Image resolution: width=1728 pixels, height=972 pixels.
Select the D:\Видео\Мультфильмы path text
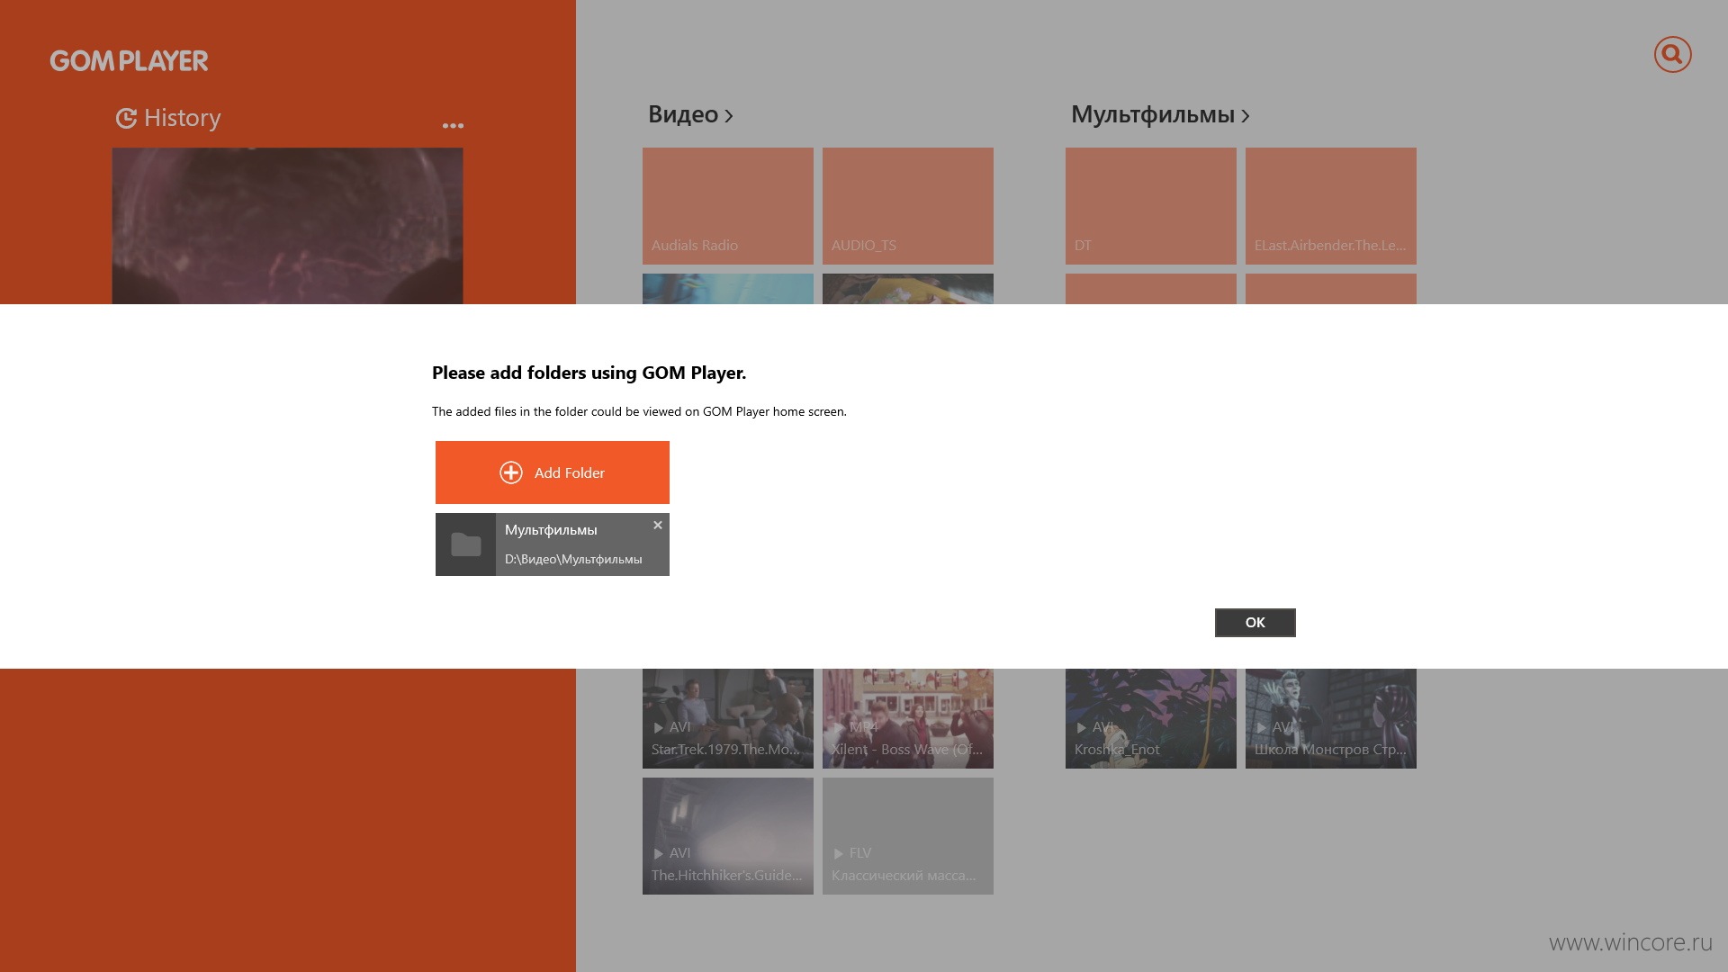(573, 559)
